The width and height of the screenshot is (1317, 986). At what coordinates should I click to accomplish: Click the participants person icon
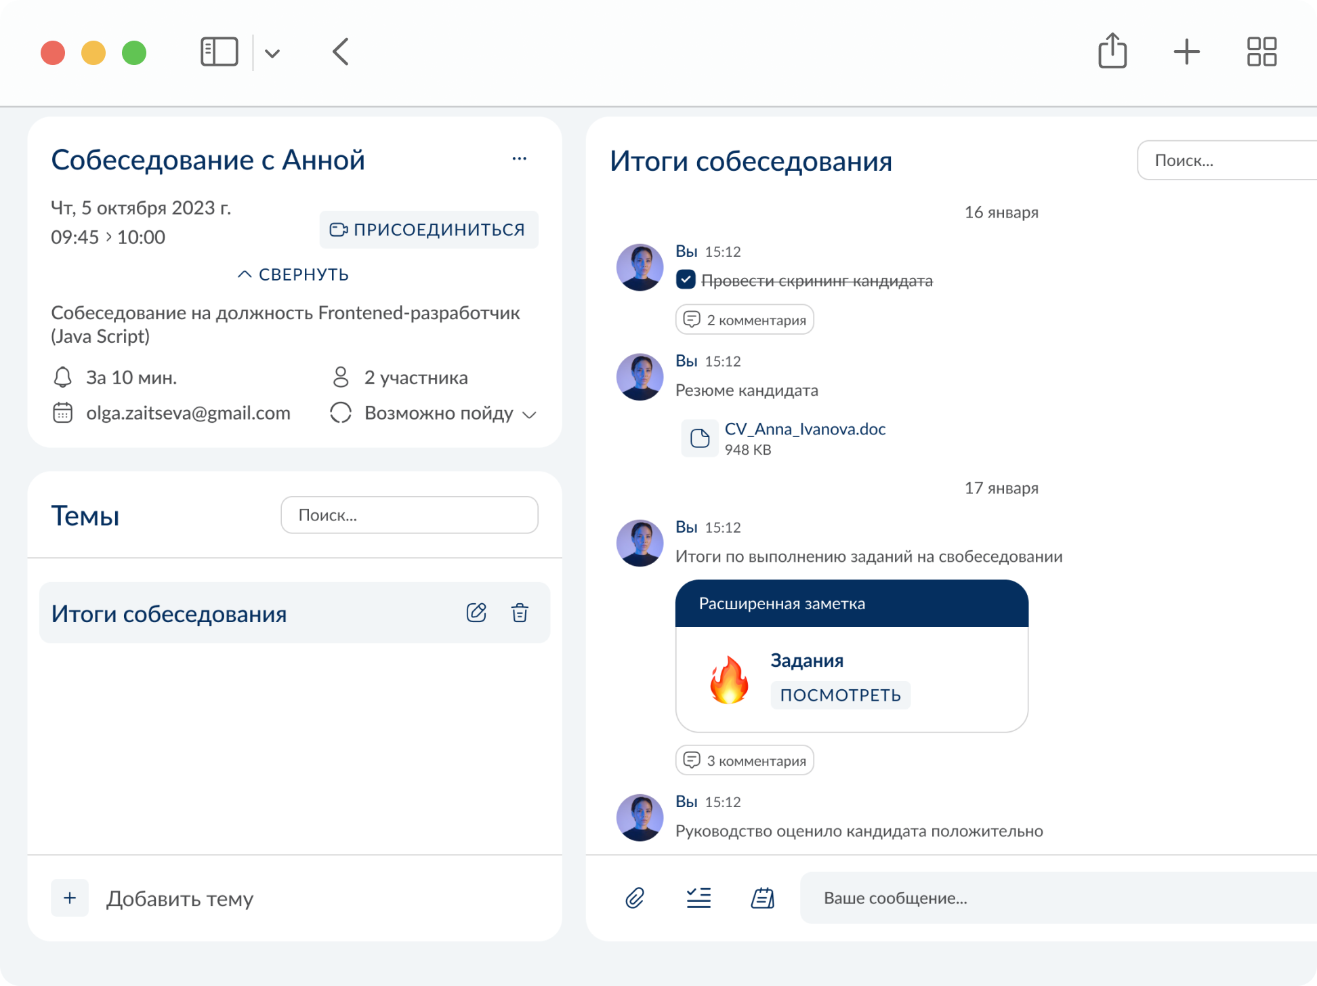coord(341,377)
